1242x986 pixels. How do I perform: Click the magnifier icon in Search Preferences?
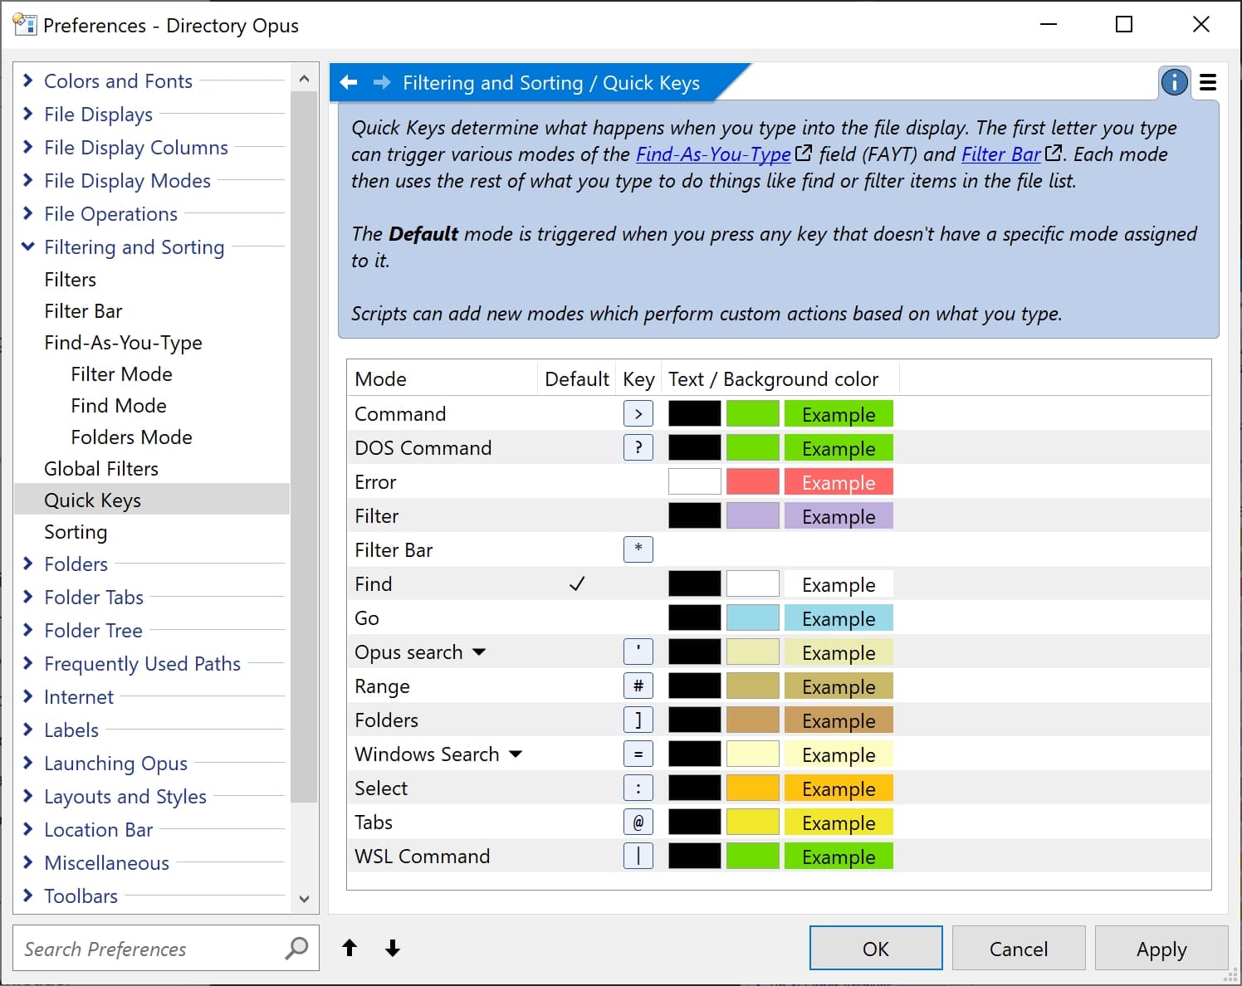[x=296, y=948]
